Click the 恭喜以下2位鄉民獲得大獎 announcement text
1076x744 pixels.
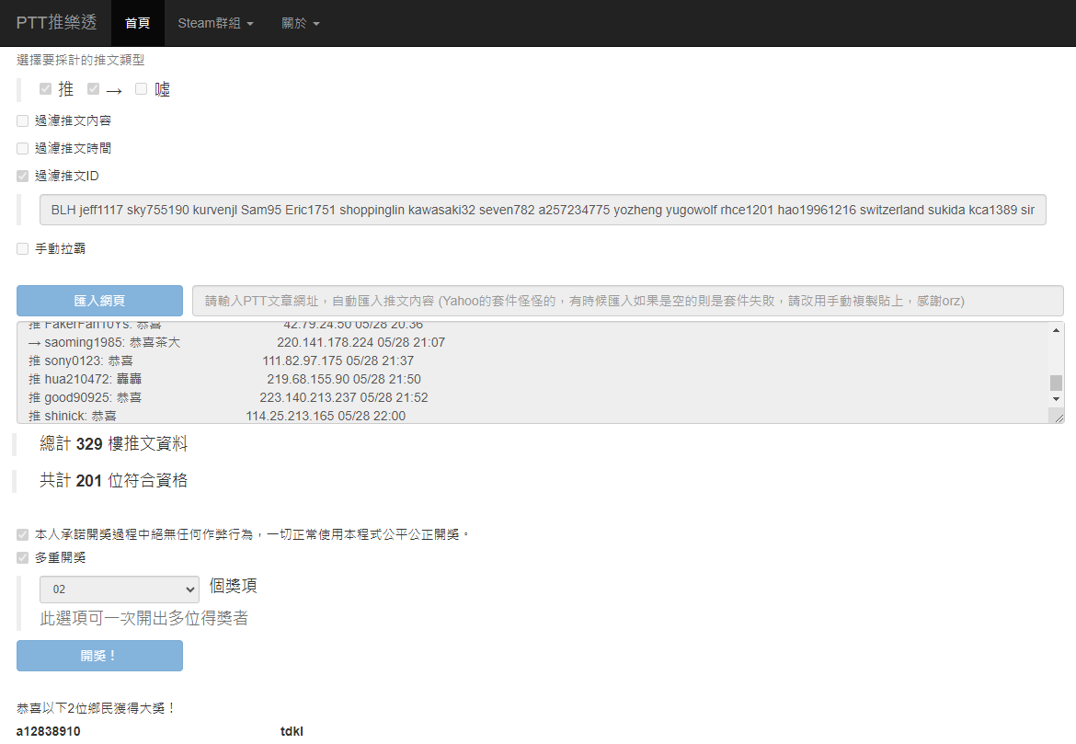(x=96, y=707)
